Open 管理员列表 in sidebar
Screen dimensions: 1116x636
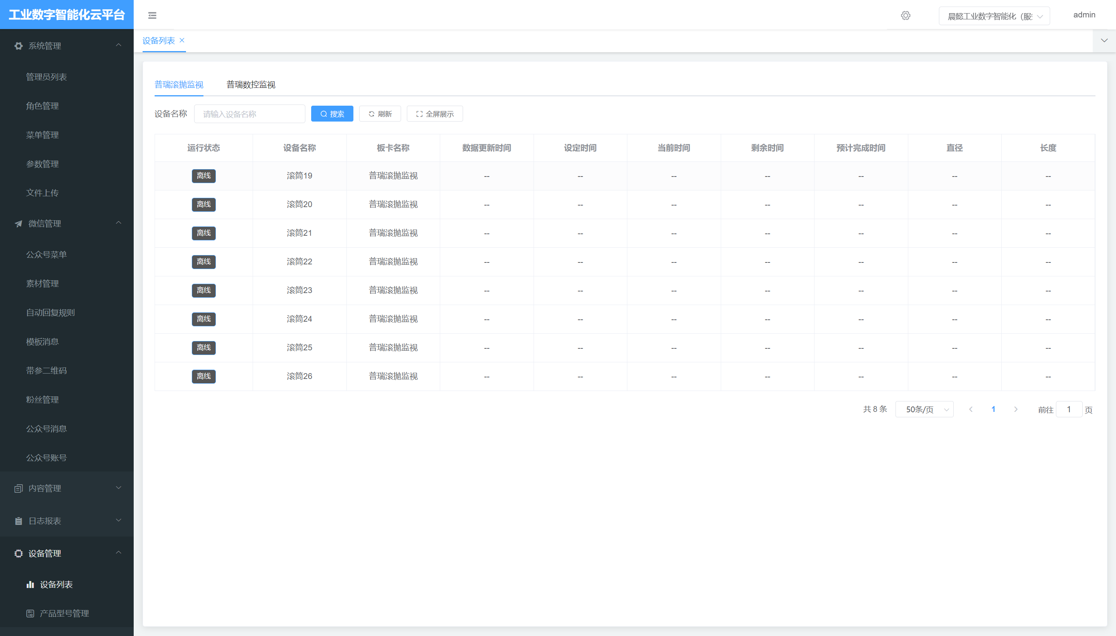coord(46,77)
